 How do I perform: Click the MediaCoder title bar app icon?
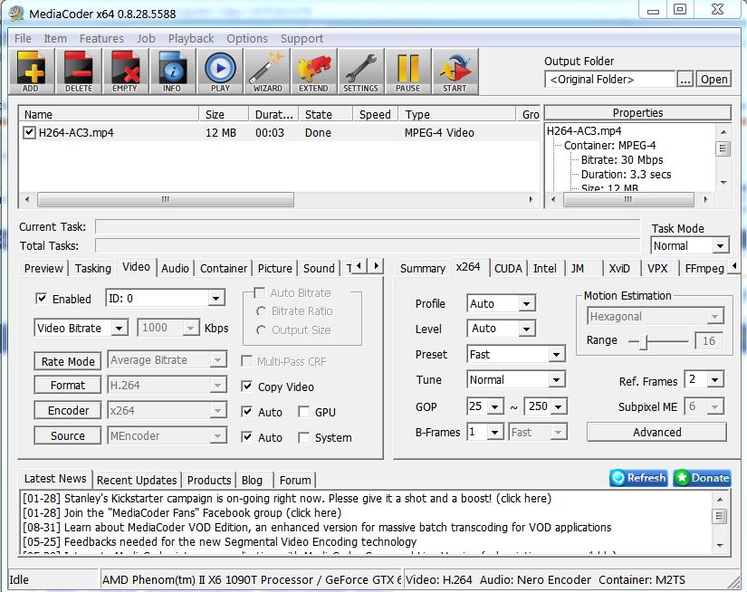tap(16, 14)
